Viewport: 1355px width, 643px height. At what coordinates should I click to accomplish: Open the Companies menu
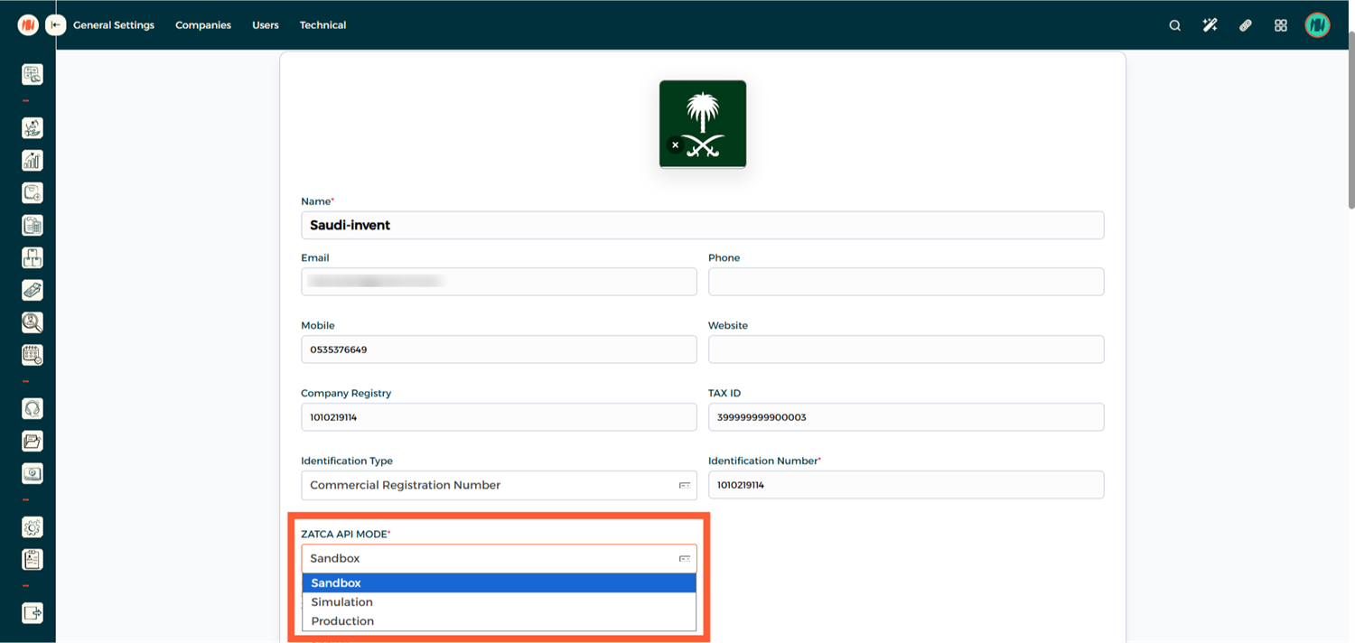203,25
